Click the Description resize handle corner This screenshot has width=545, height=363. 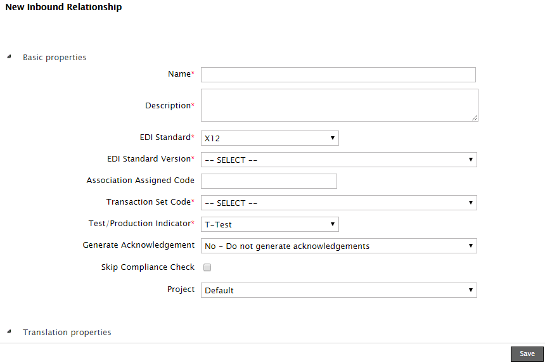(475, 118)
